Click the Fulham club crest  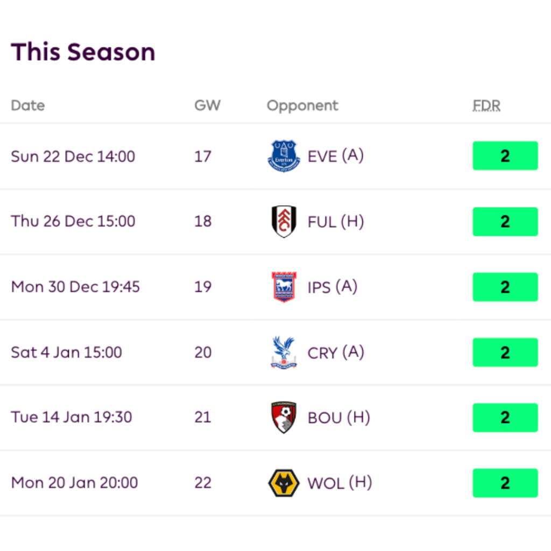[x=284, y=221]
